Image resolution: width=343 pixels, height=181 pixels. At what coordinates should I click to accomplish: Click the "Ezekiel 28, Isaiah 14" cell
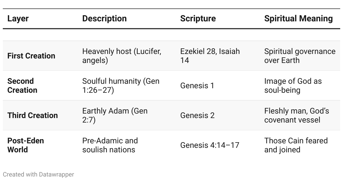(210, 56)
